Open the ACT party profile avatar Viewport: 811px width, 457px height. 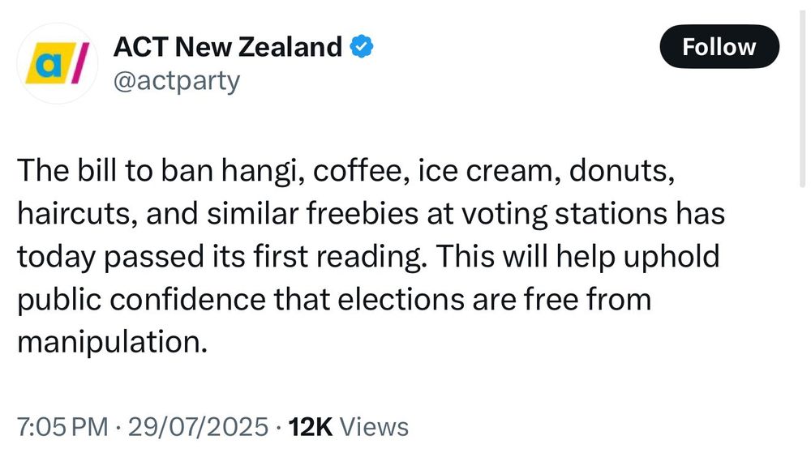[57, 63]
